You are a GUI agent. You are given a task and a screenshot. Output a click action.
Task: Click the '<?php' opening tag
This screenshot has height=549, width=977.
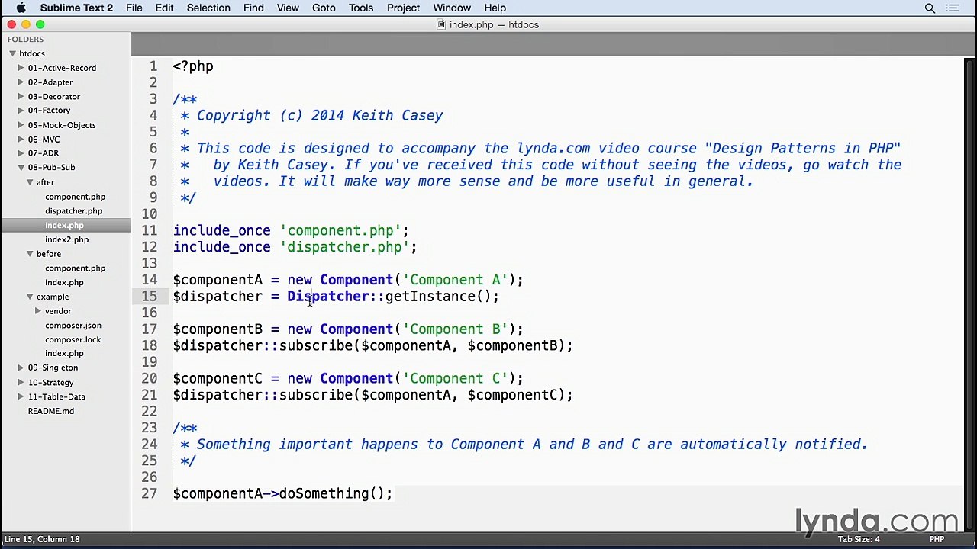click(193, 66)
